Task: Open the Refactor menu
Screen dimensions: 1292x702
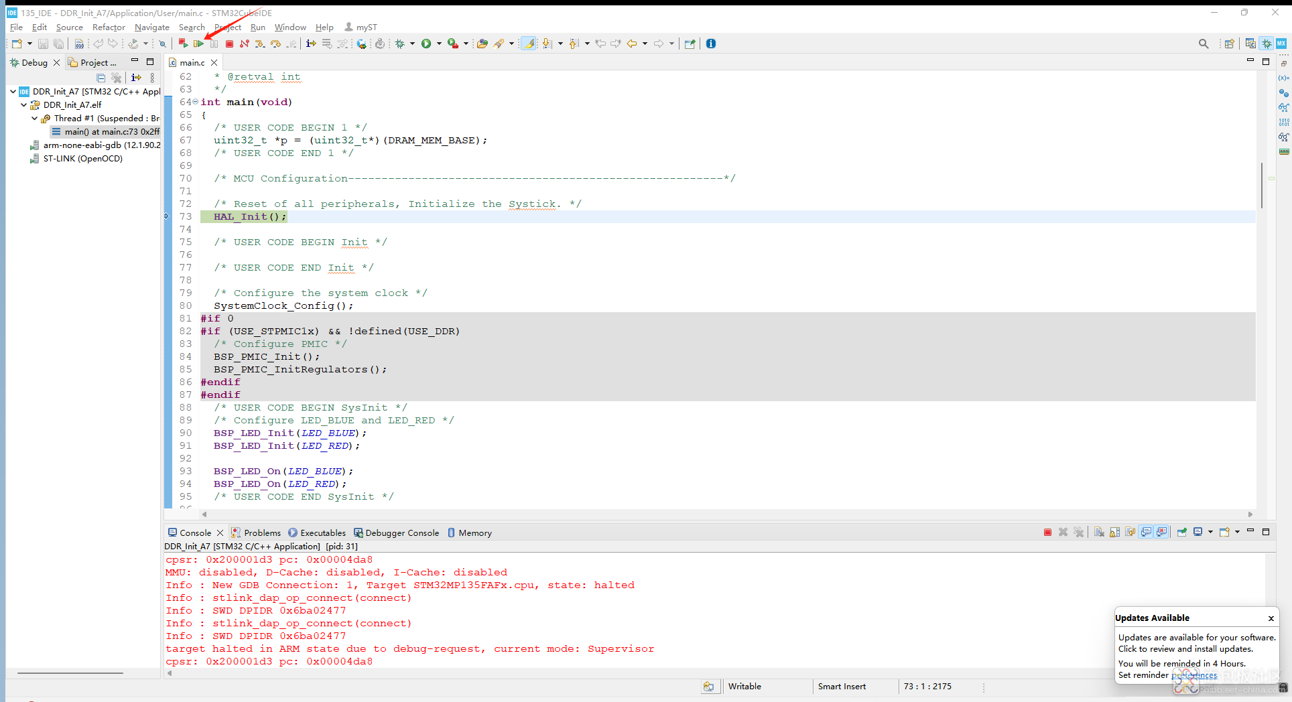Action: [x=109, y=27]
